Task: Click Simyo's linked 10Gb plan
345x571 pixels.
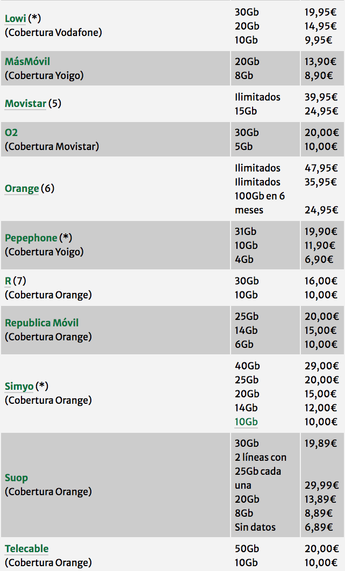Action: point(246,422)
